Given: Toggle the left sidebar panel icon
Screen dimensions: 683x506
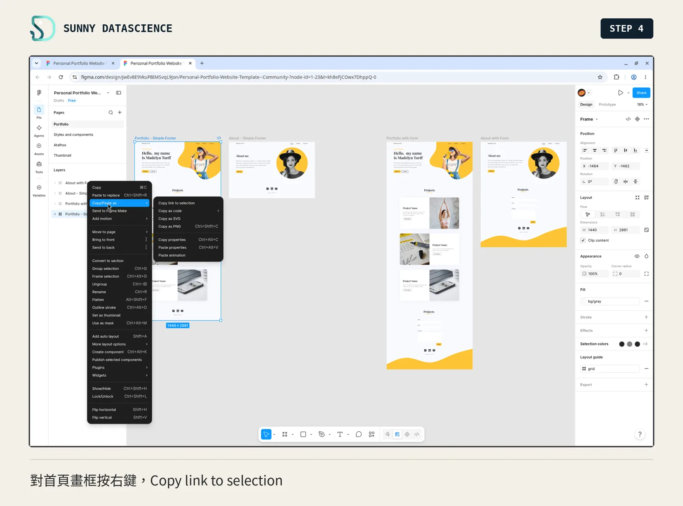Looking at the screenshot, I should point(119,93).
